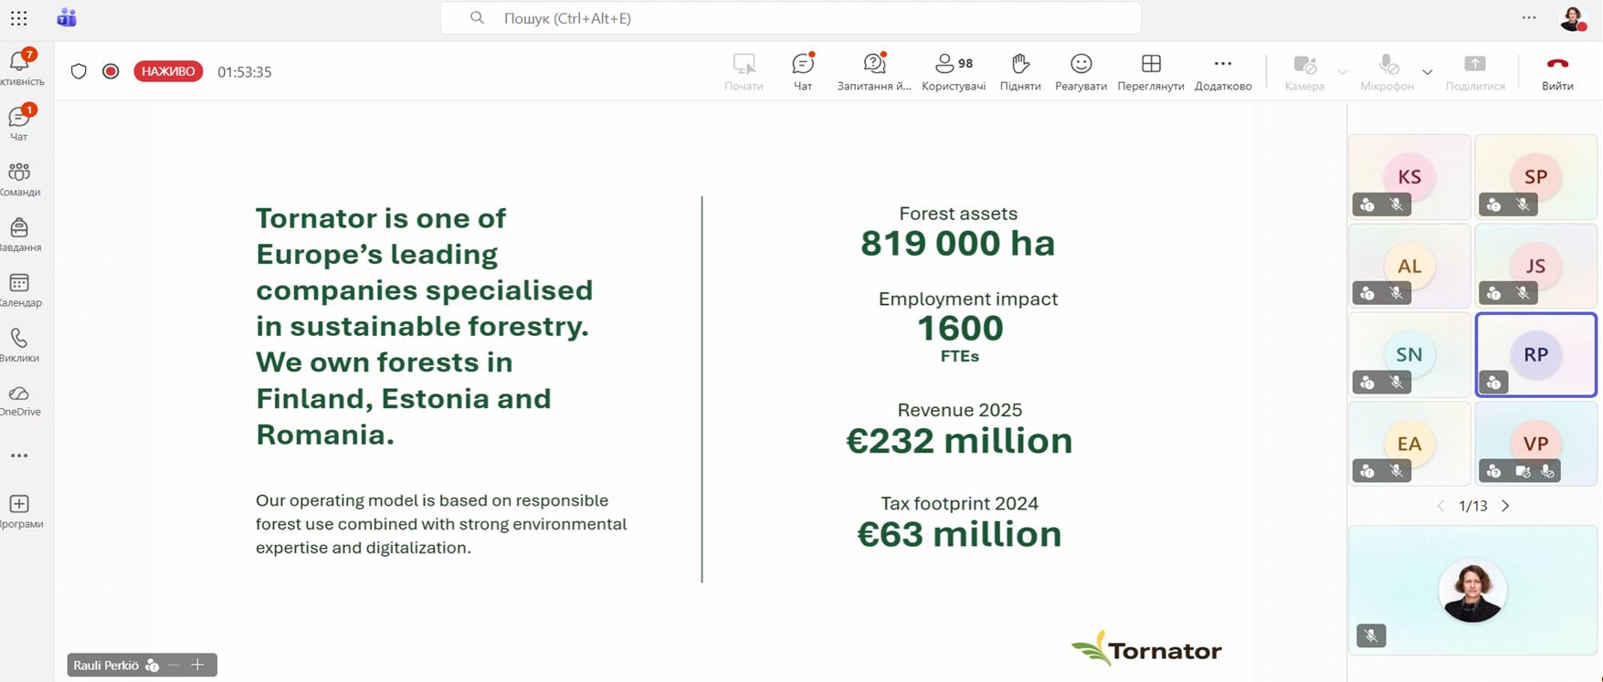
Task: Open the More (Додатково) options menu
Action: (x=1222, y=71)
